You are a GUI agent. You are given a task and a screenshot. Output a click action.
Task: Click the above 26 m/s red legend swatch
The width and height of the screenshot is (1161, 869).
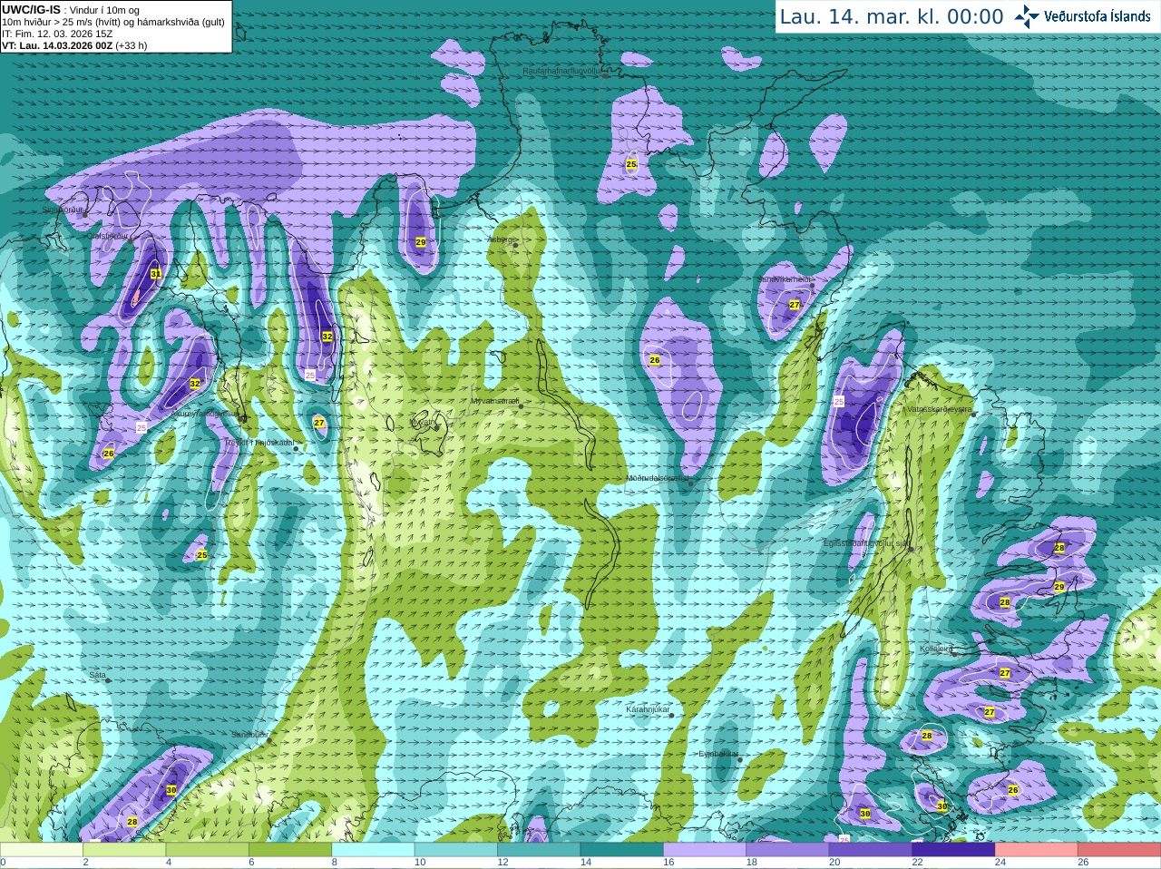click(1119, 850)
